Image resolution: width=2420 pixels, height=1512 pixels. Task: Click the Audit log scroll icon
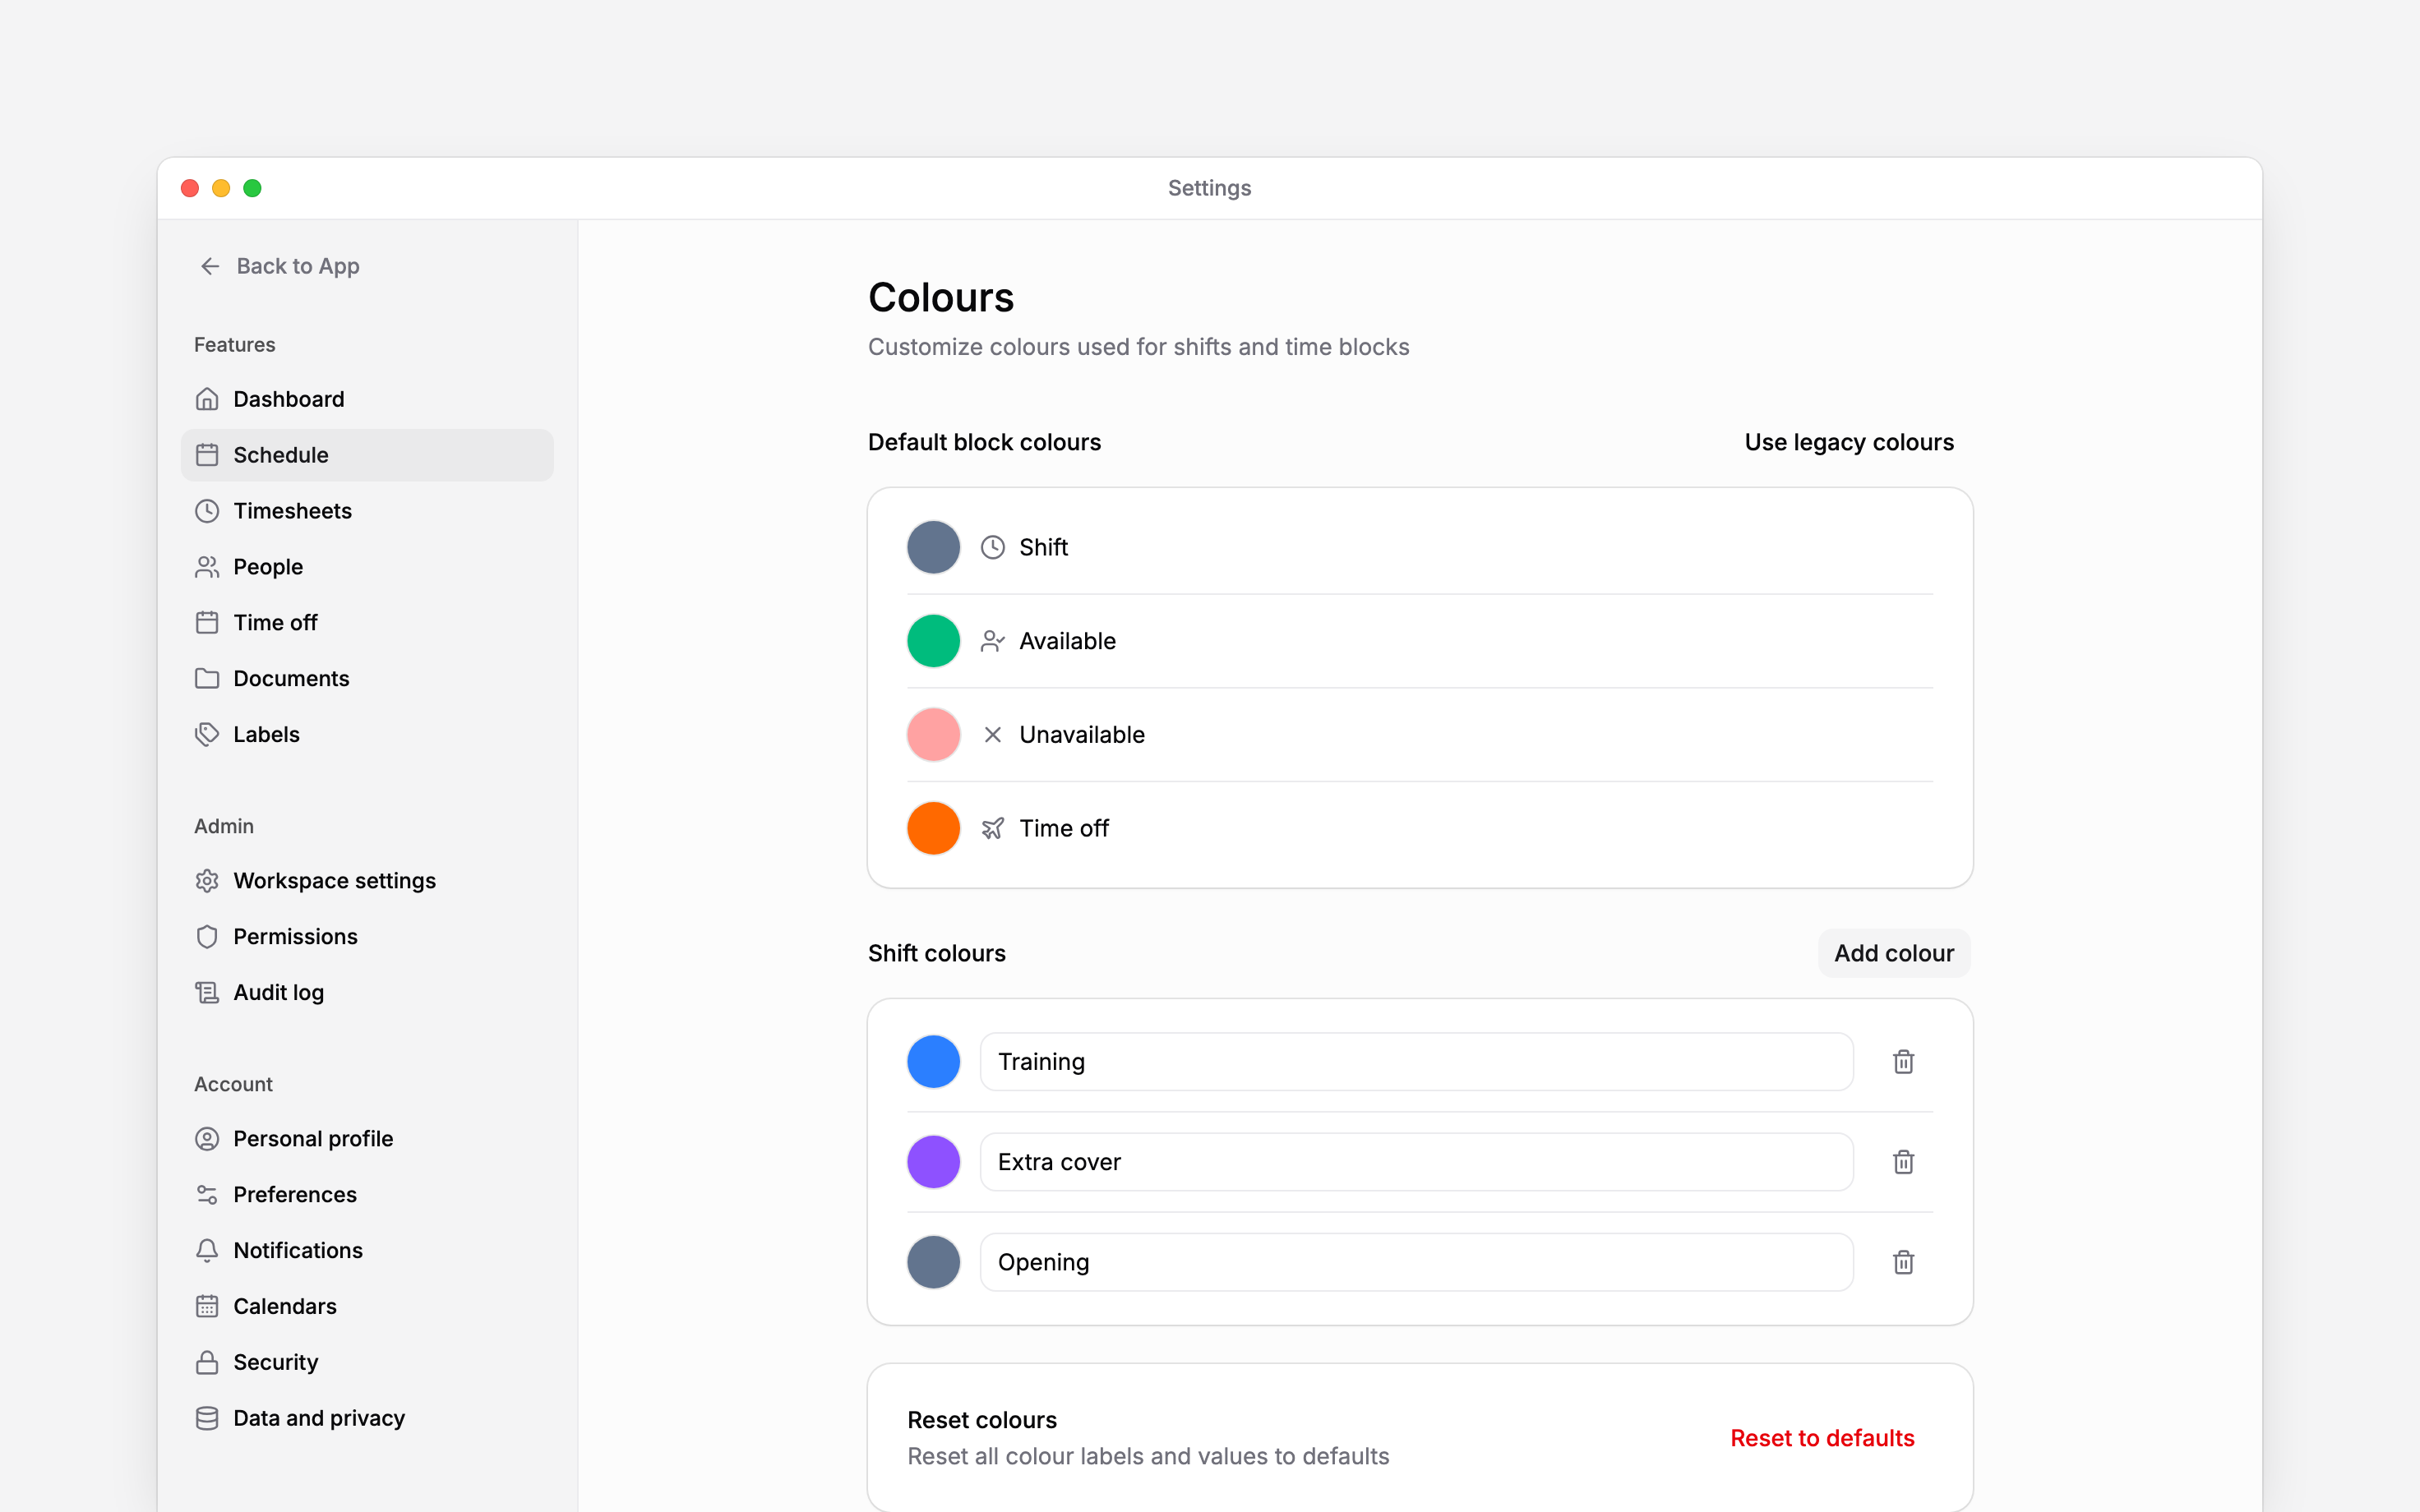tap(207, 993)
